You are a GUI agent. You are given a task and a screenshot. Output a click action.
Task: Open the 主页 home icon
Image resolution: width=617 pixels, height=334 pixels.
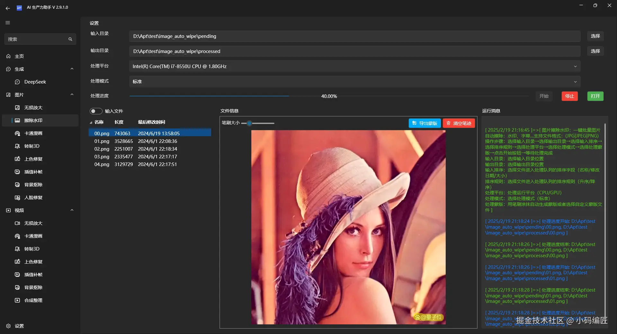coord(8,56)
